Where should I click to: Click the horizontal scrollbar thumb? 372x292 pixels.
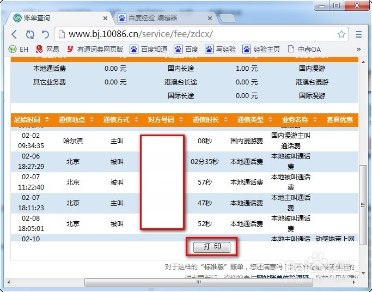199,282
